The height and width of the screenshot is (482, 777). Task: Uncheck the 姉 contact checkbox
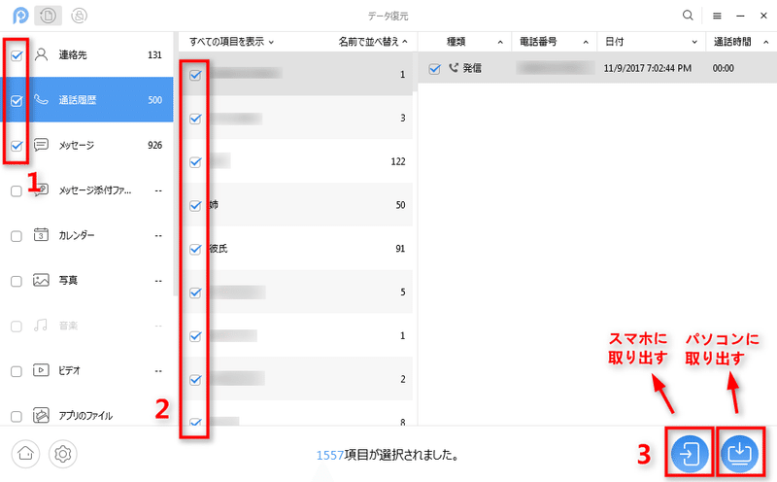[195, 205]
